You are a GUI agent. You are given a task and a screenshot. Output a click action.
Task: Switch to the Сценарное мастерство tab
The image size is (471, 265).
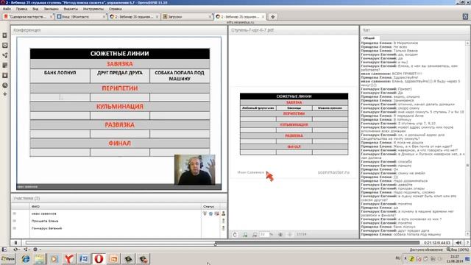coord(28,17)
